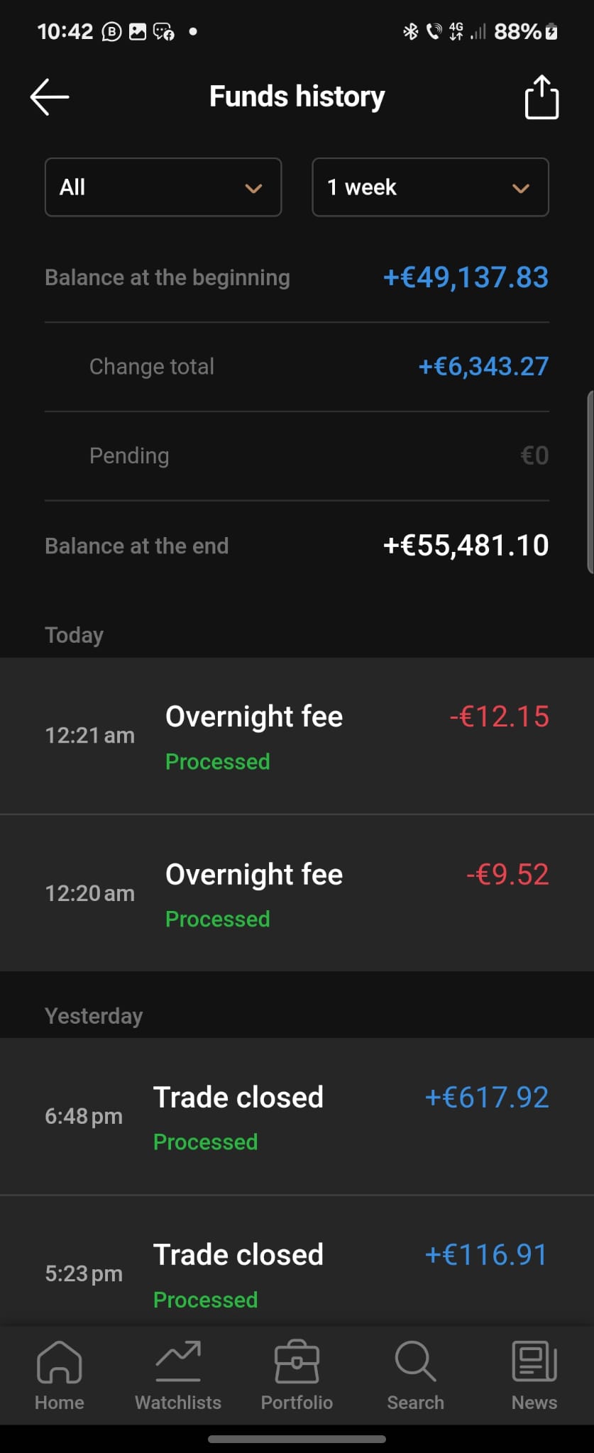Image resolution: width=594 pixels, height=1453 pixels.
Task: Tap the battery status icon
Action: coord(551,31)
